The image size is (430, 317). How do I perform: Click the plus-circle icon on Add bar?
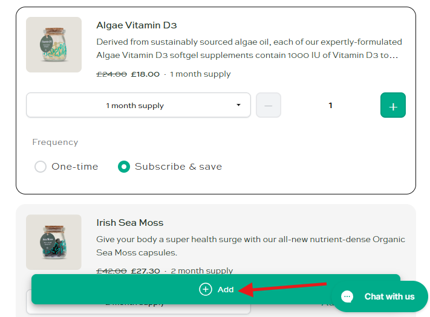coord(206,289)
